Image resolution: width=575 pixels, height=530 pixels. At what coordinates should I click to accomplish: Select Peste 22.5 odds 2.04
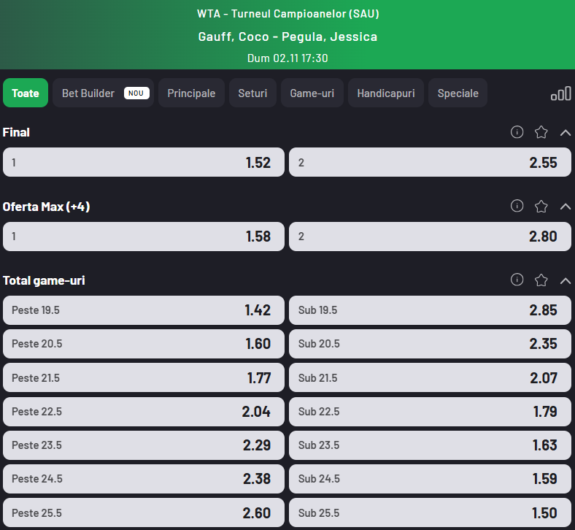[144, 412]
